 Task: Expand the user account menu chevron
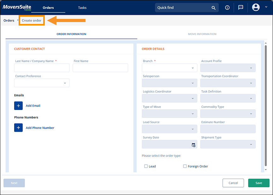point(266,7)
